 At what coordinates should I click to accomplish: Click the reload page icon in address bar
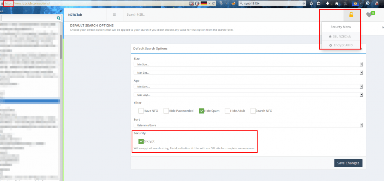213,3
